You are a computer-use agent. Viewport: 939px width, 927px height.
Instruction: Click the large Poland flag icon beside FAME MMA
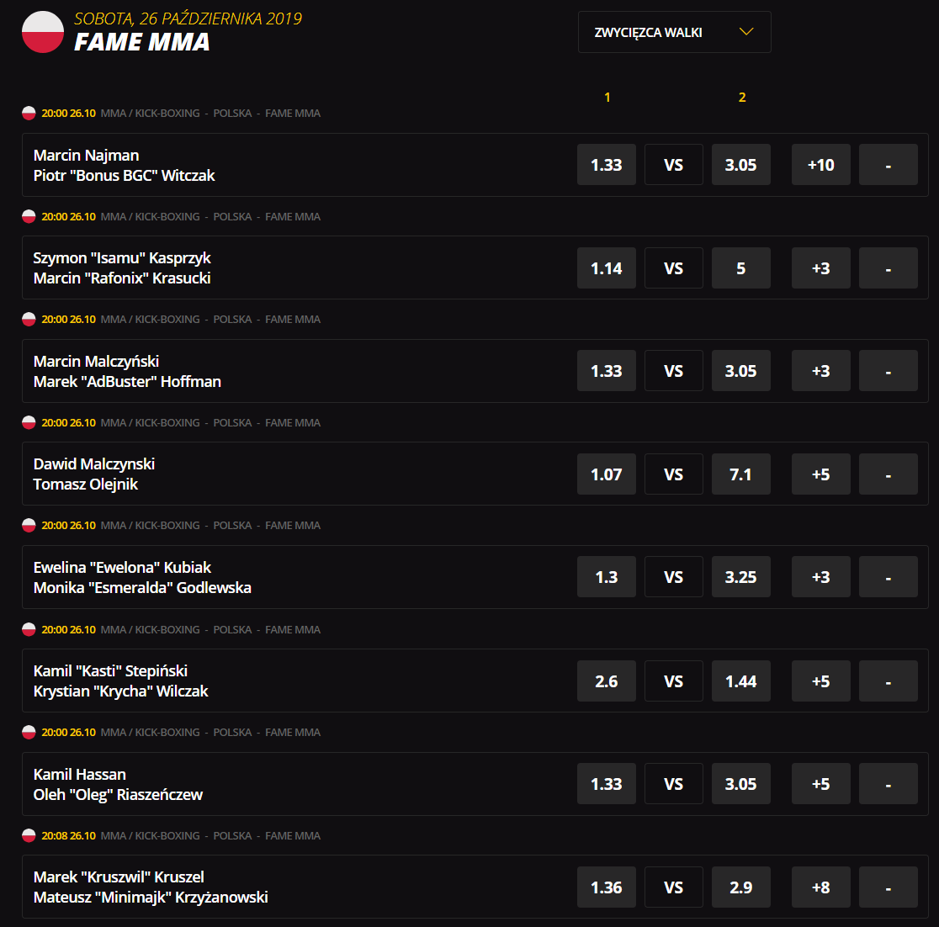click(43, 32)
